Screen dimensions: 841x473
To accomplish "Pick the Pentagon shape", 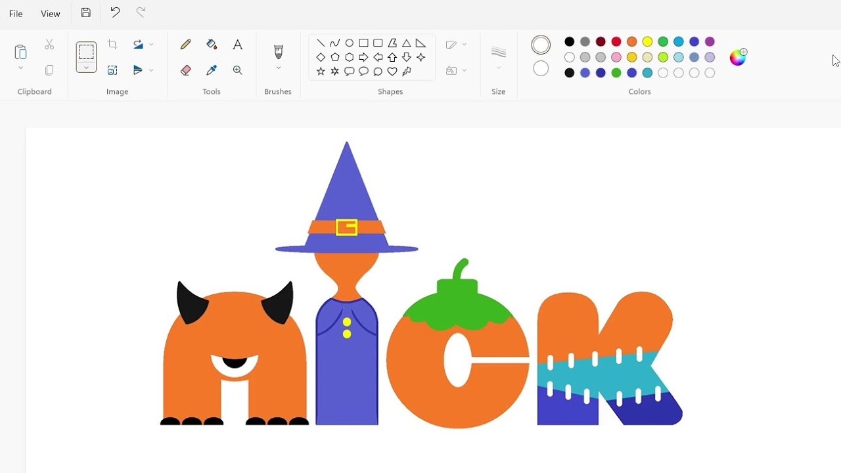I will (335, 58).
